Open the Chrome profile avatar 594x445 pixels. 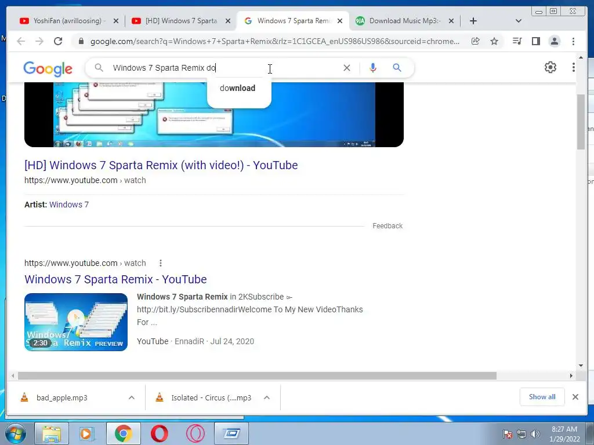tap(554, 41)
